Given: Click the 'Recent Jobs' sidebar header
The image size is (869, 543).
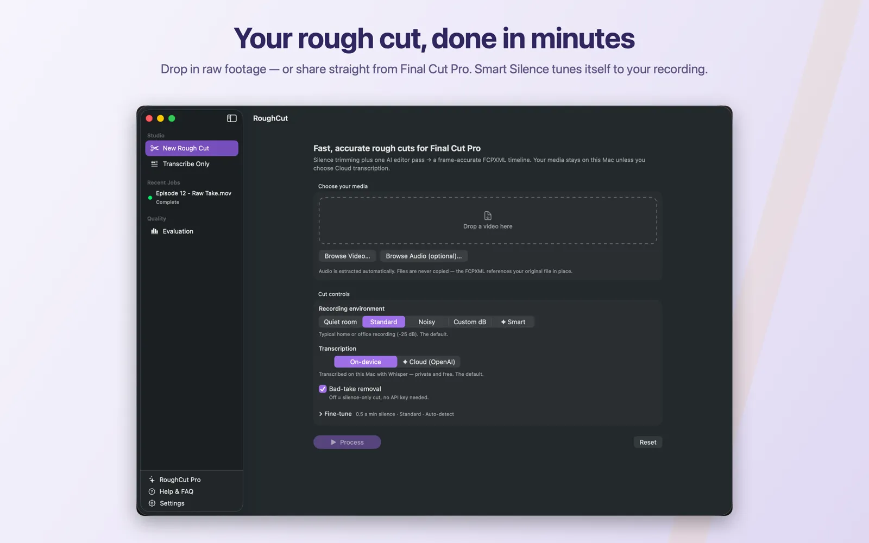Looking at the screenshot, I should click(163, 183).
